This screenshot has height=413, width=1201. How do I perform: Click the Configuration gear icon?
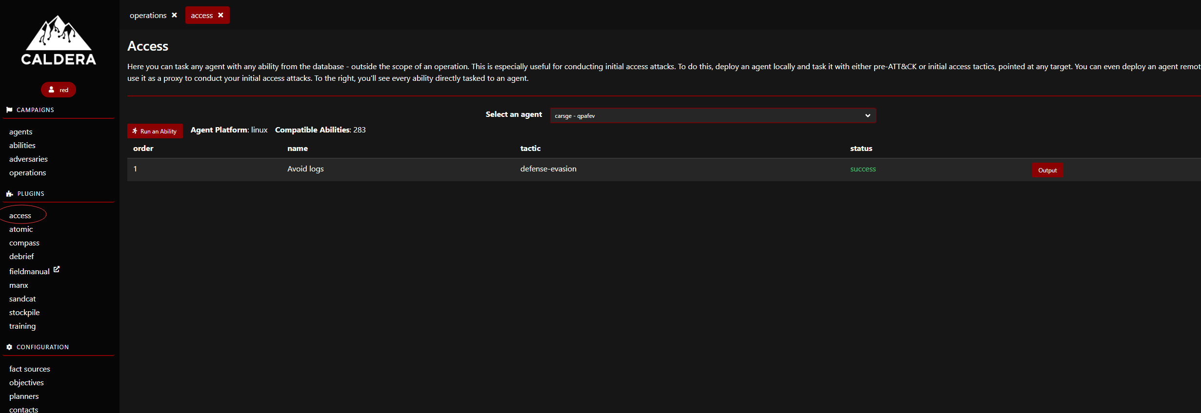(x=9, y=347)
